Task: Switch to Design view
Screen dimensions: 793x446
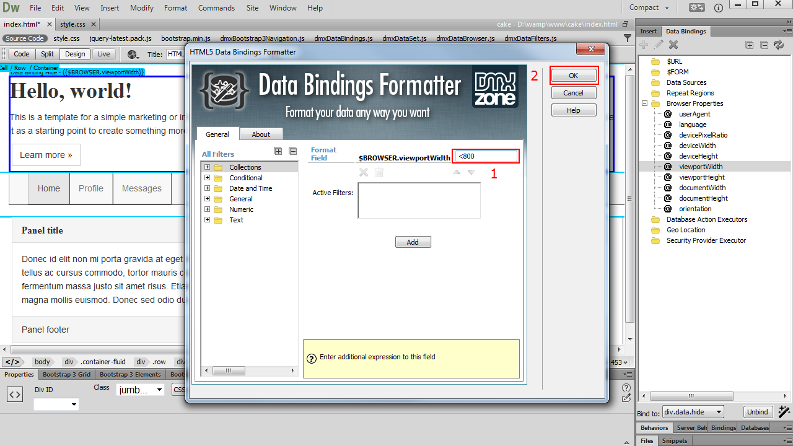Action: click(75, 54)
